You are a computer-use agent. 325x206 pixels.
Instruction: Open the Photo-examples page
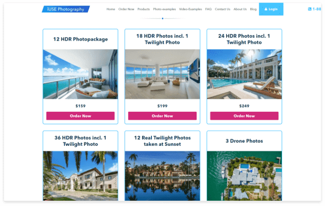[164, 9]
